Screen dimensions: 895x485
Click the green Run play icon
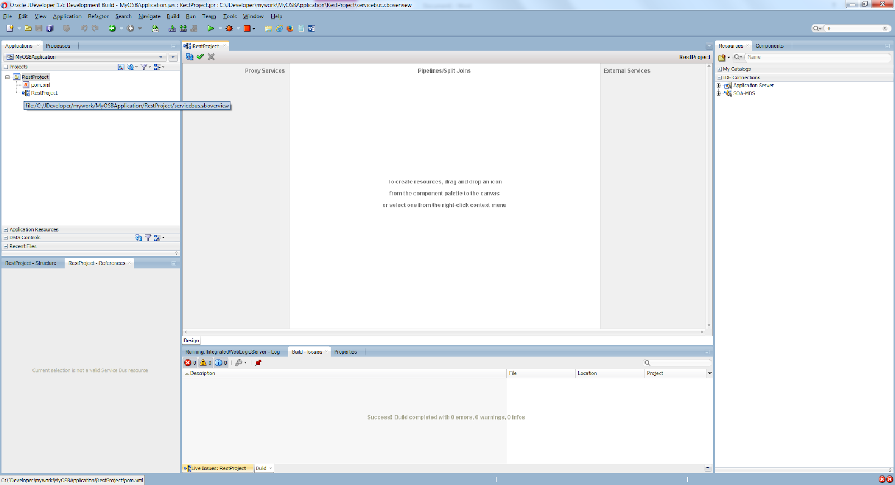tap(210, 28)
